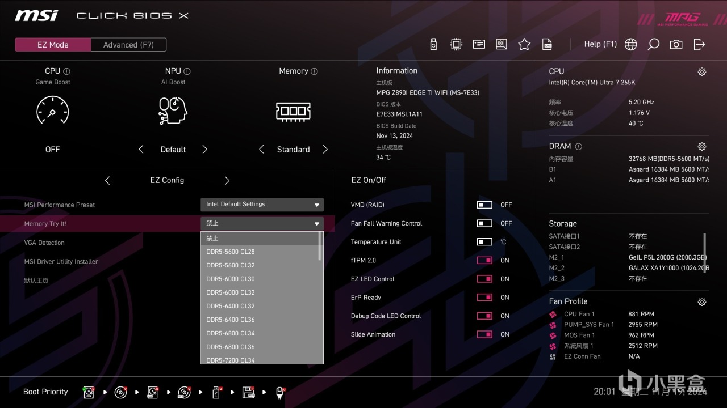Show info icon next to Memory

pos(314,71)
